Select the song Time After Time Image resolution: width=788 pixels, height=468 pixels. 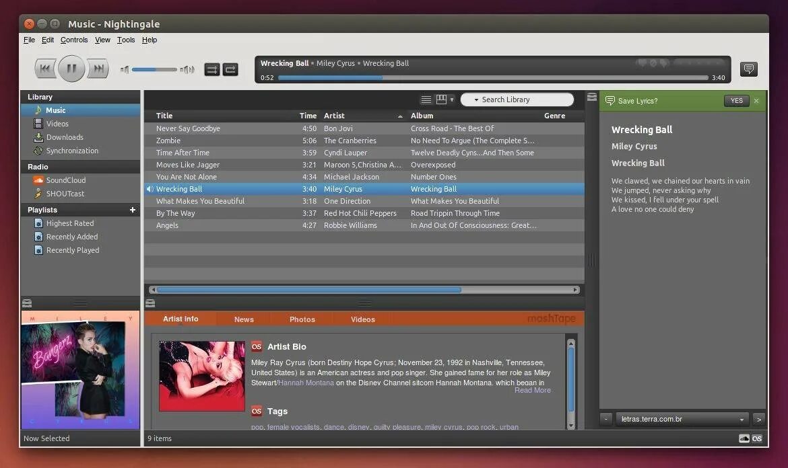pos(364,153)
